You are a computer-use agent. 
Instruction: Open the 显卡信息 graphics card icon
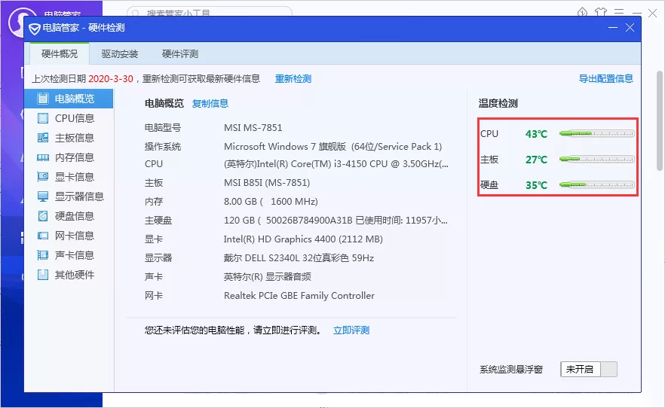(x=43, y=177)
